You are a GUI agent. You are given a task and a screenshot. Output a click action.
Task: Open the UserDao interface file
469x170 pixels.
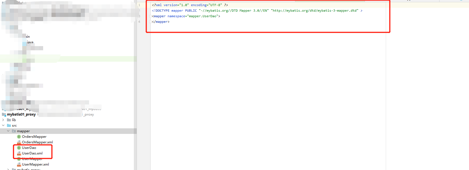click(29, 148)
